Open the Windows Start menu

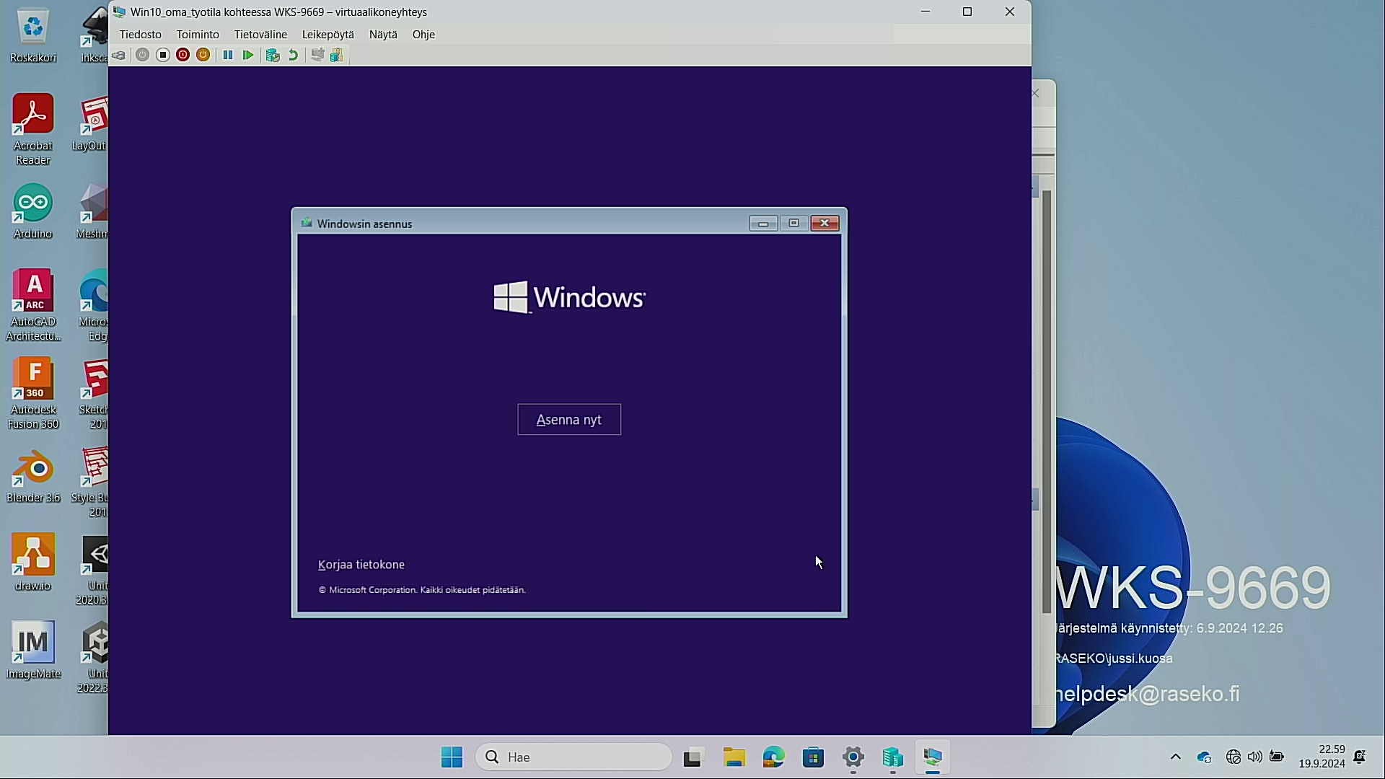point(452,757)
